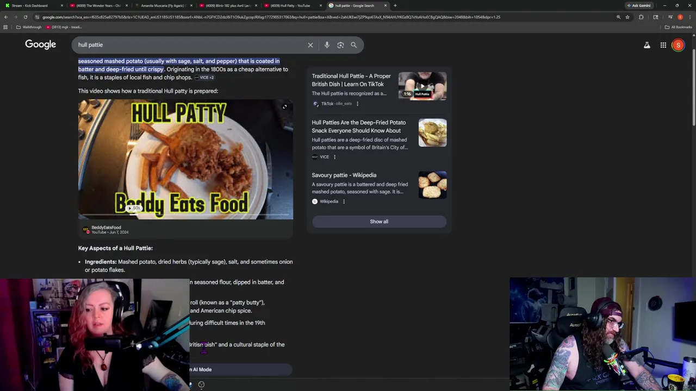Open the mgk YouTube bookmark
The image size is (696, 391).
(64, 27)
